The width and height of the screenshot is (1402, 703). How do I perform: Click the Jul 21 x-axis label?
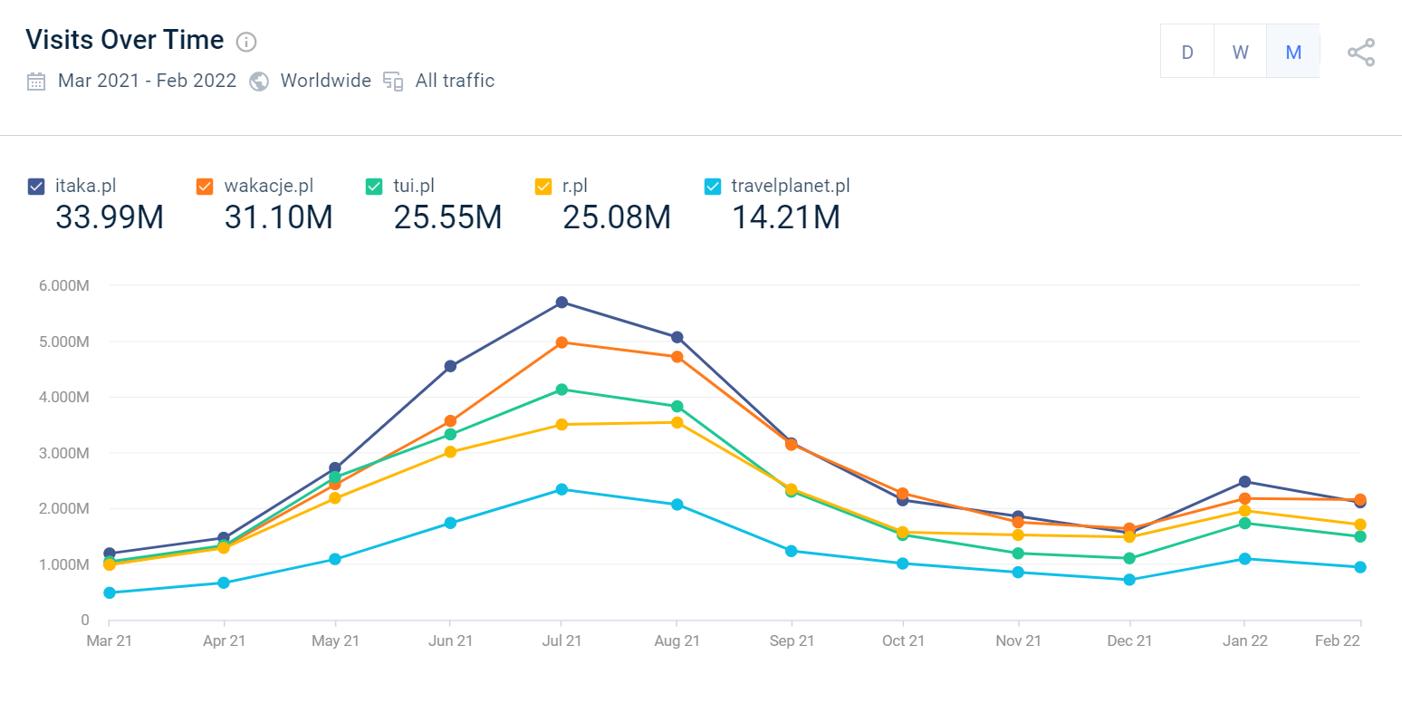coord(562,640)
